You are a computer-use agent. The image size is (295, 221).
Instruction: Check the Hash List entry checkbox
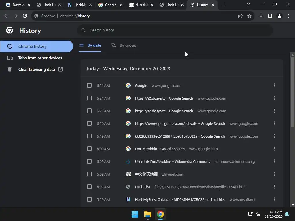(89, 187)
